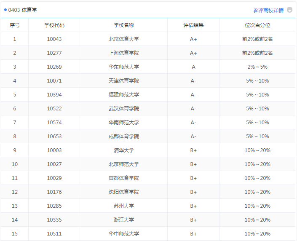Select the 2%~5% percentile cell
Image resolution: width=297 pixels, height=241 pixels.
pyautogui.click(x=257, y=67)
